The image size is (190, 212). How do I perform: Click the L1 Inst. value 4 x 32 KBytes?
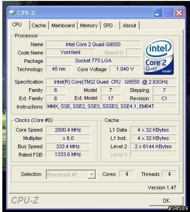(153, 138)
